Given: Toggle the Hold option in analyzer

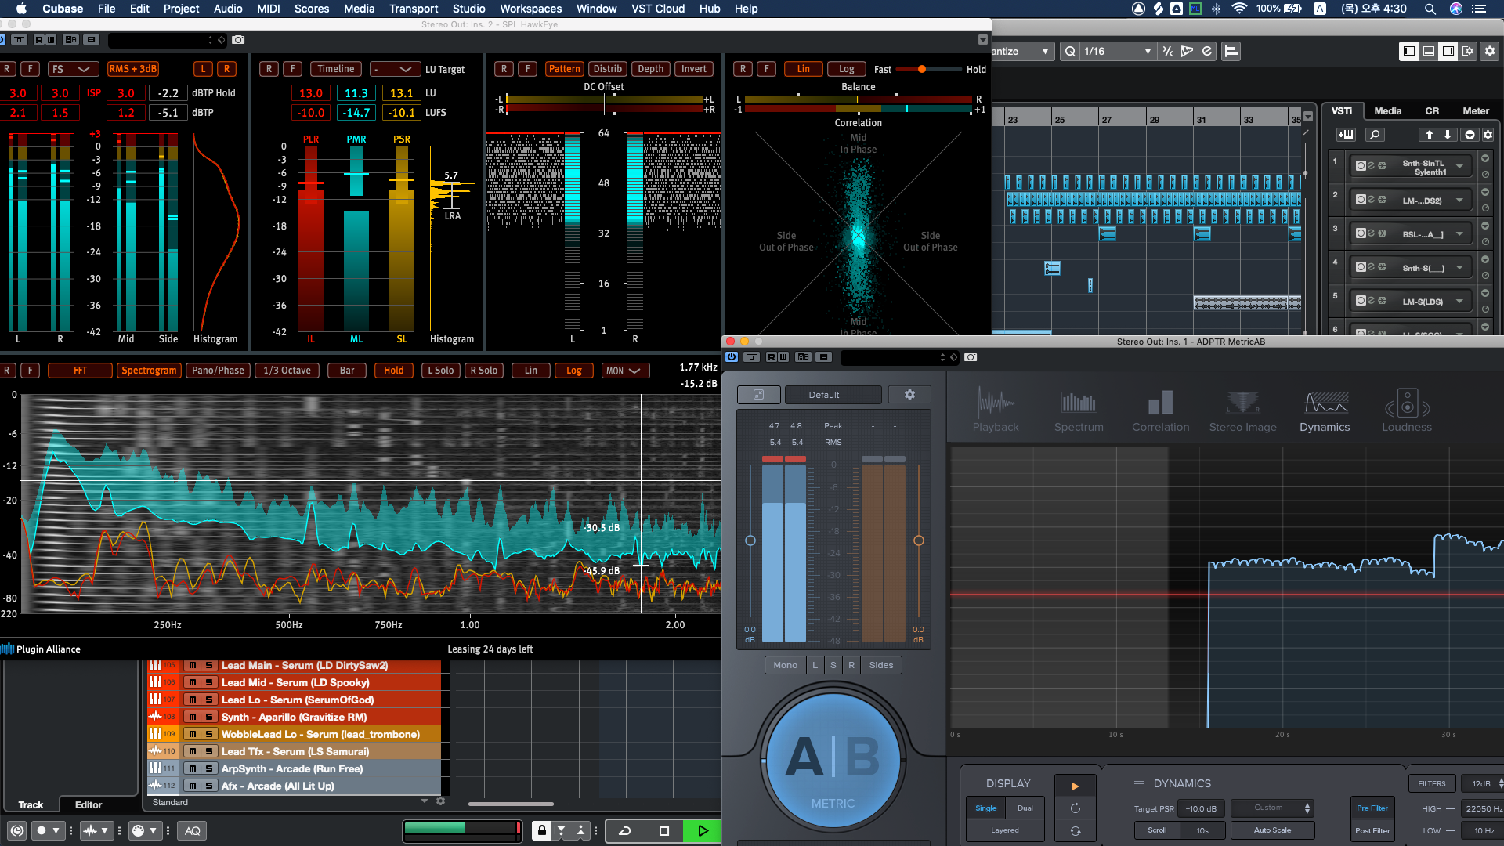Looking at the screenshot, I should pos(394,371).
